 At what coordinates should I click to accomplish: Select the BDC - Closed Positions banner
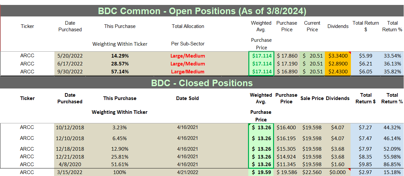[202, 83]
